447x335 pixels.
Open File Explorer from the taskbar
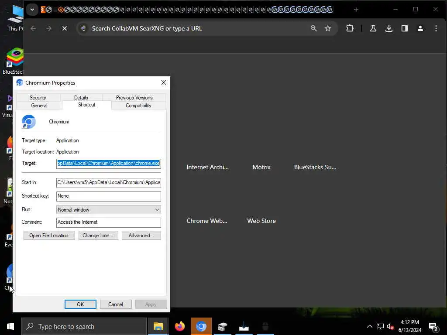pos(158,326)
